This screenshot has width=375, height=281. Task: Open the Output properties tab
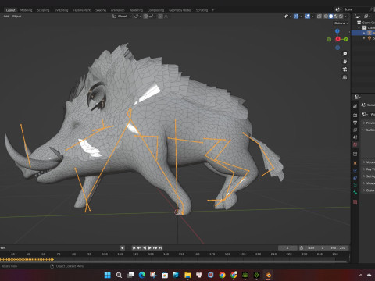click(x=355, y=123)
